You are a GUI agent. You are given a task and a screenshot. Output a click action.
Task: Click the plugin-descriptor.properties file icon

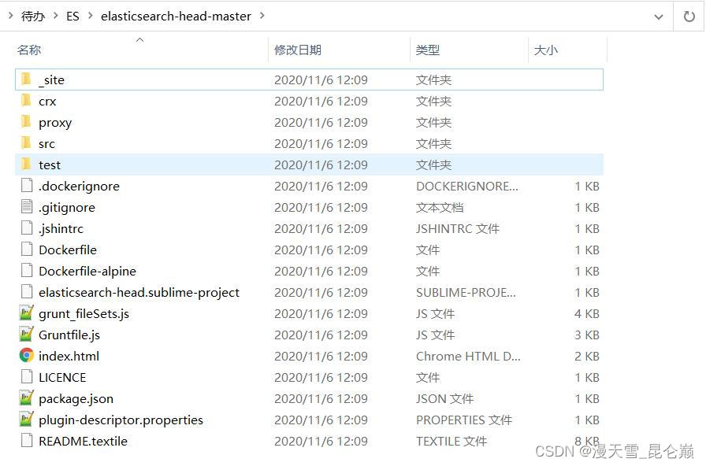(27, 419)
